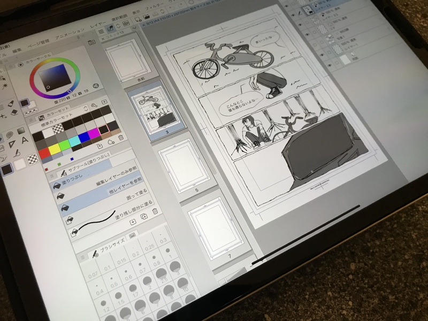Toggle visibility of the レイヤー 1 layer

click(322, 56)
